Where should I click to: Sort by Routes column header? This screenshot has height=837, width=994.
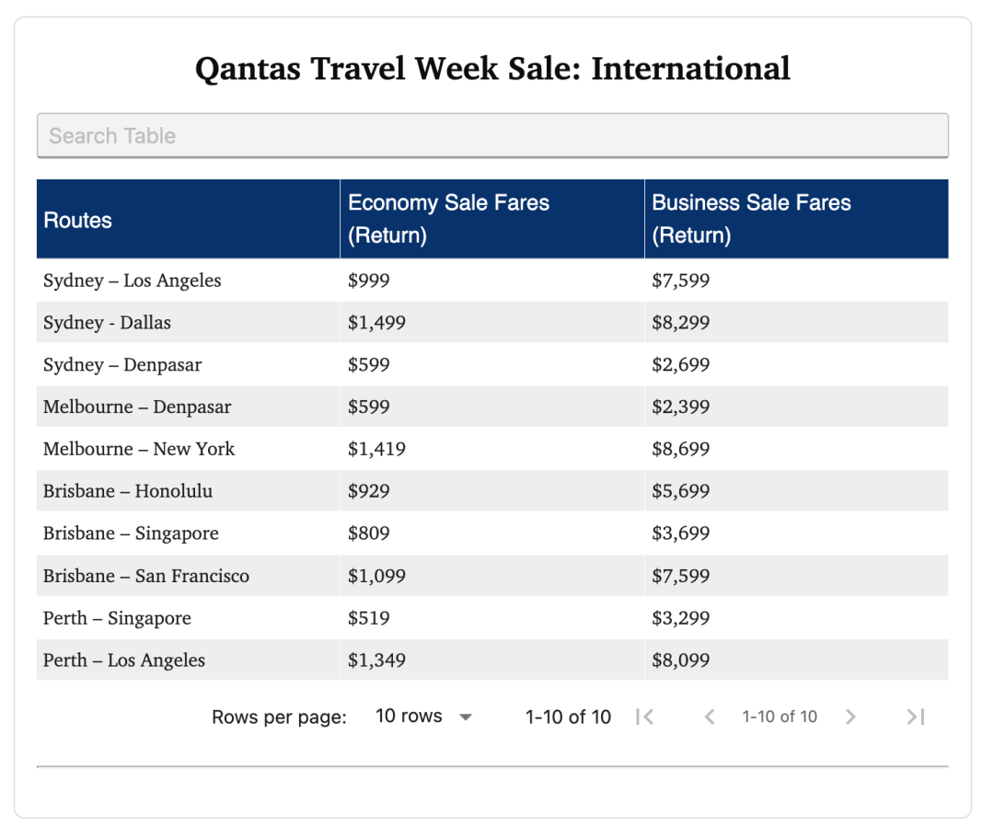point(78,220)
